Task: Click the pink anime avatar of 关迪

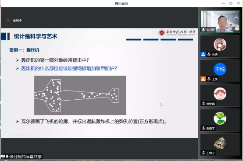Action: (220, 45)
